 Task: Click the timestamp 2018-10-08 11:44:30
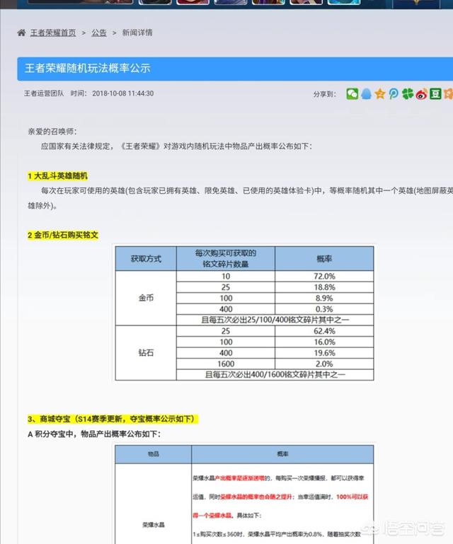[123, 93]
